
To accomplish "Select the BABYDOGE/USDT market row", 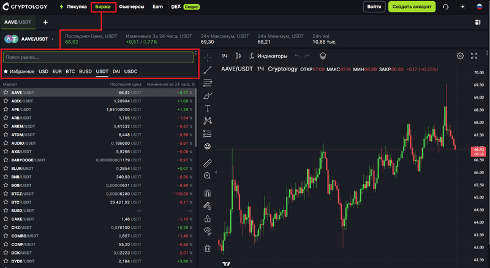I will [x=98, y=160].
